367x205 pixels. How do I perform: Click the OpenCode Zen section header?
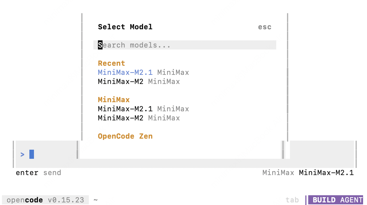(x=125, y=136)
